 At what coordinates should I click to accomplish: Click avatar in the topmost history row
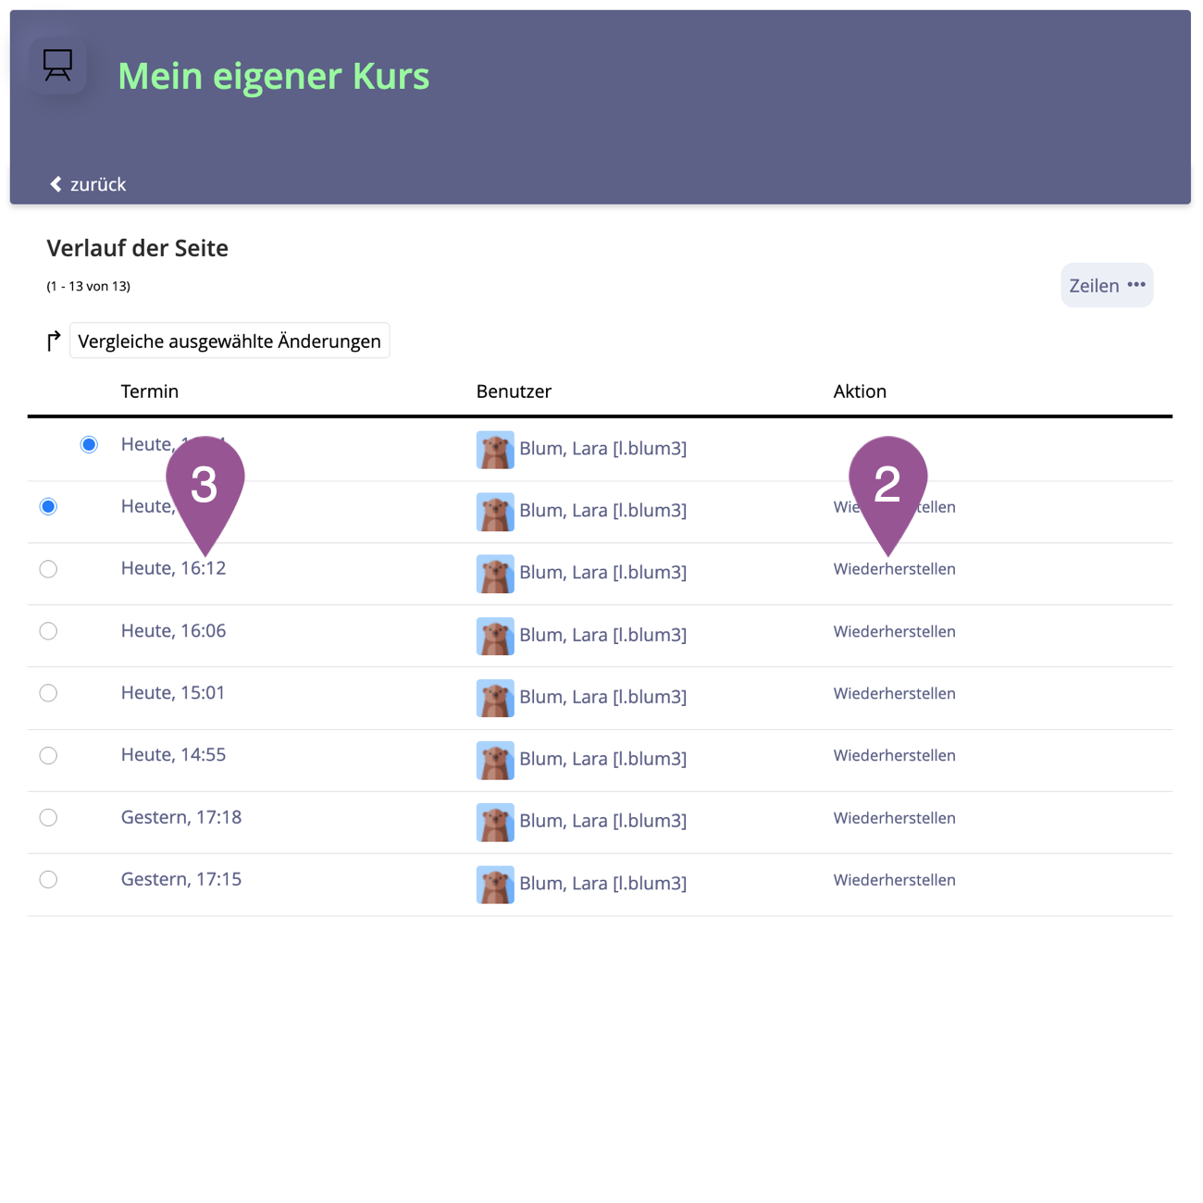(x=495, y=450)
